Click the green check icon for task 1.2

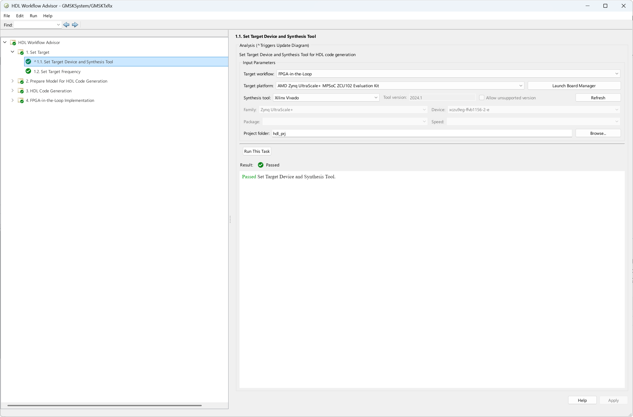[x=28, y=71]
